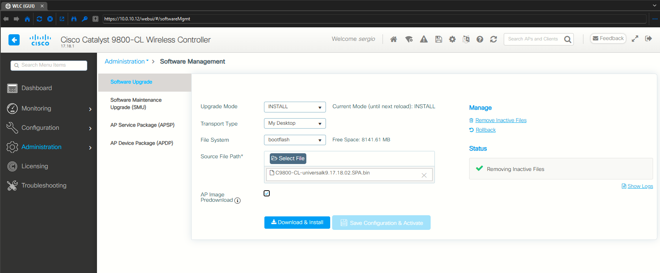The height and width of the screenshot is (273, 660).
Task: Open the File System bootflash dropdown
Action: coord(295,140)
